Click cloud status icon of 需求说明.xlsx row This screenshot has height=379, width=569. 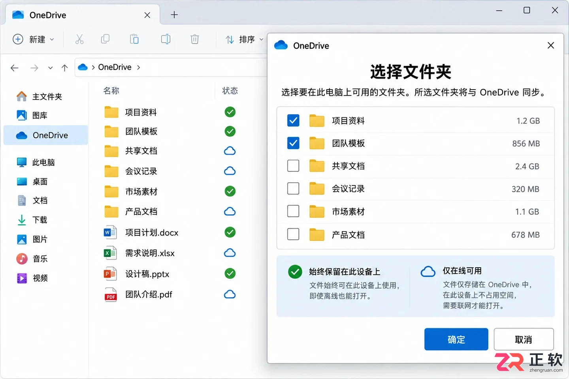[230, 253]
